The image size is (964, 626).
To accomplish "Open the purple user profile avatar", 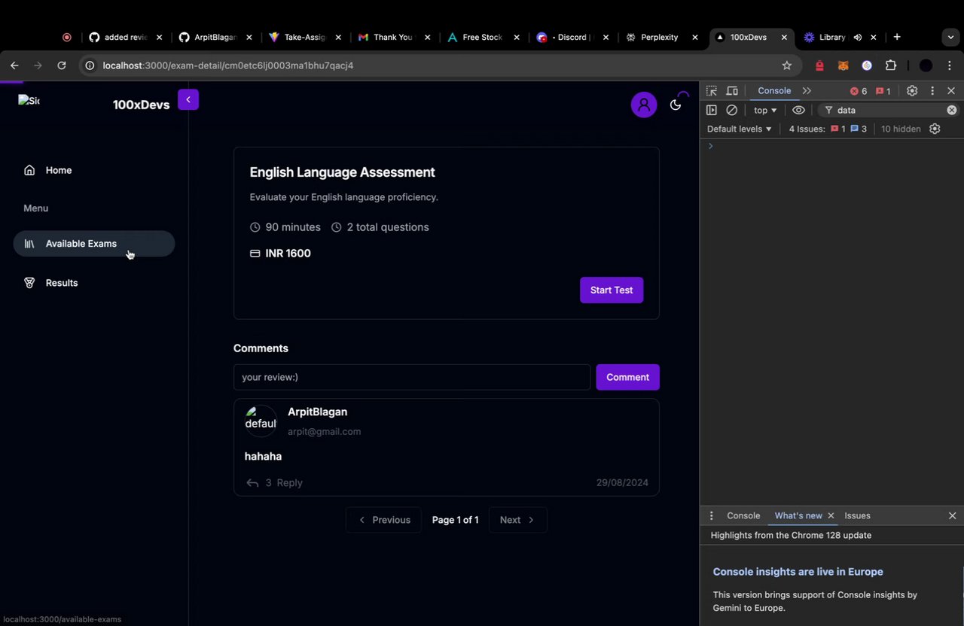I will point(643,105).
